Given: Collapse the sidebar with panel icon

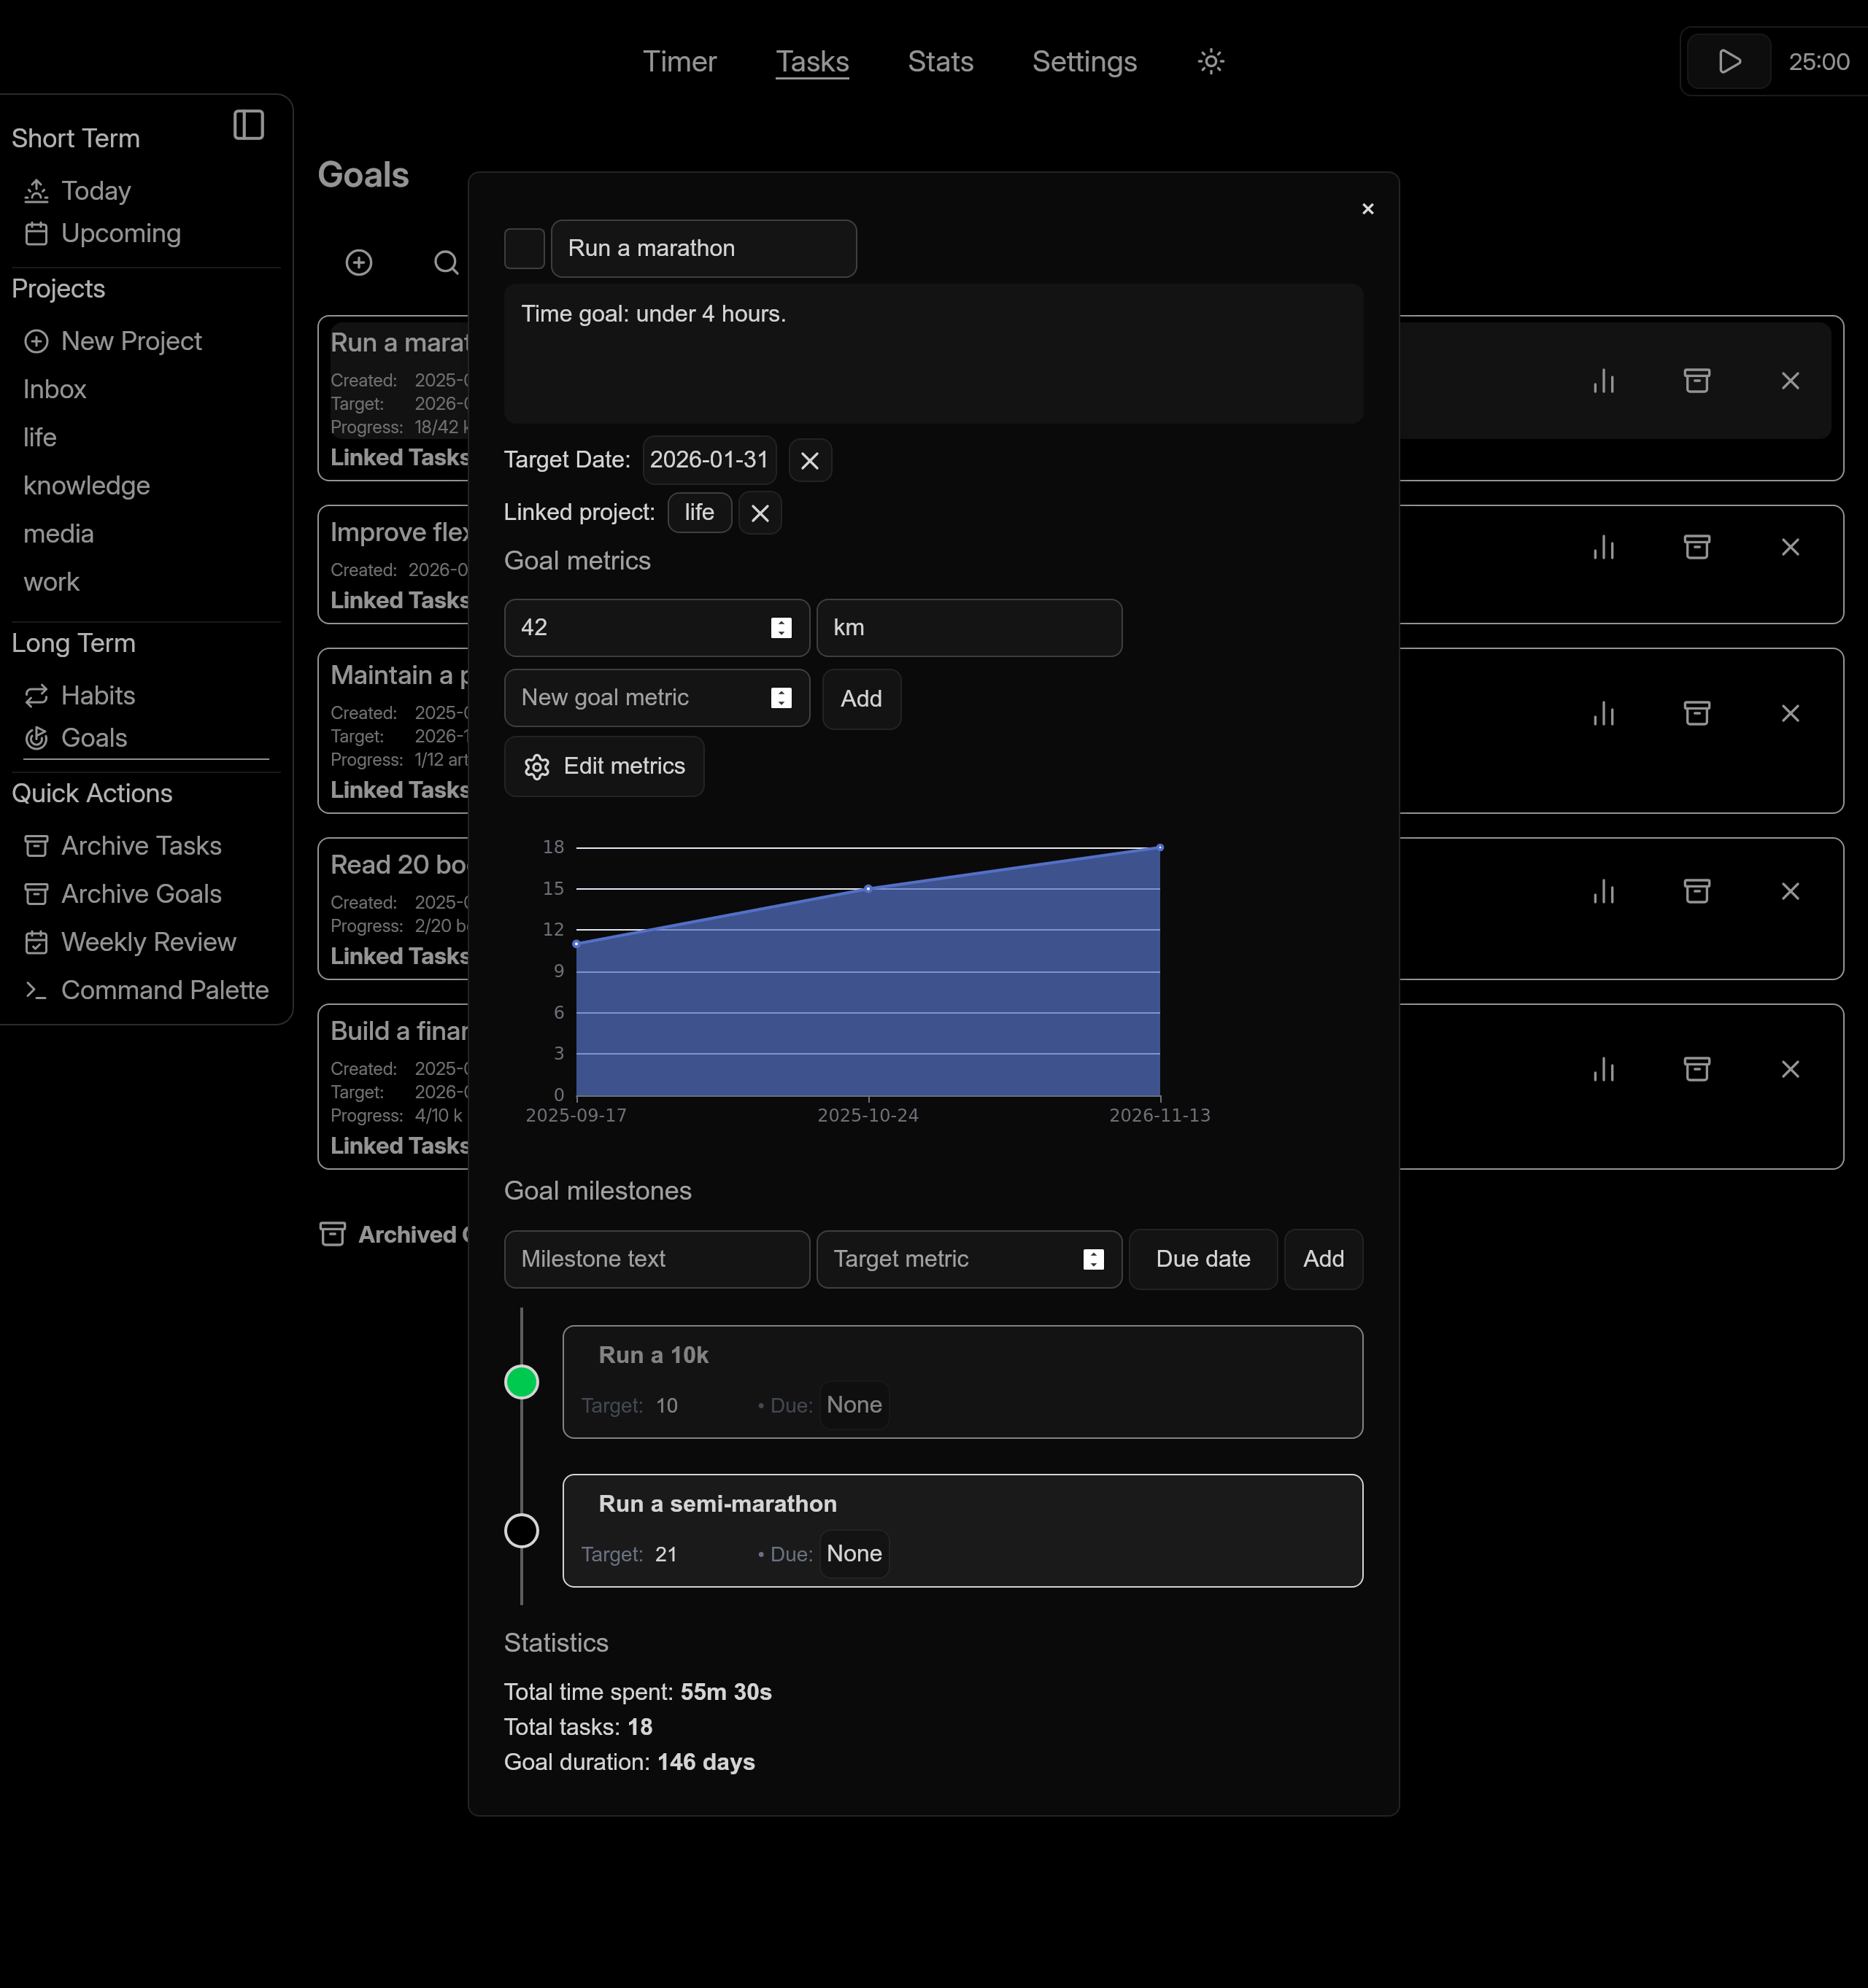Looking at the screenshot, I should [x=248, y=125].
